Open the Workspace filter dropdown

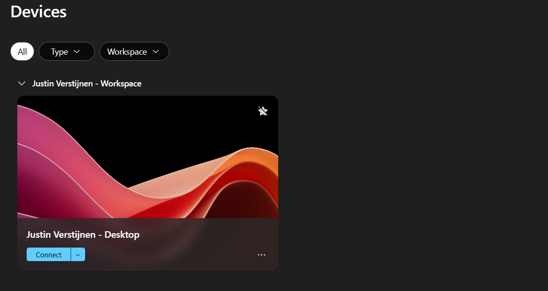134,52
